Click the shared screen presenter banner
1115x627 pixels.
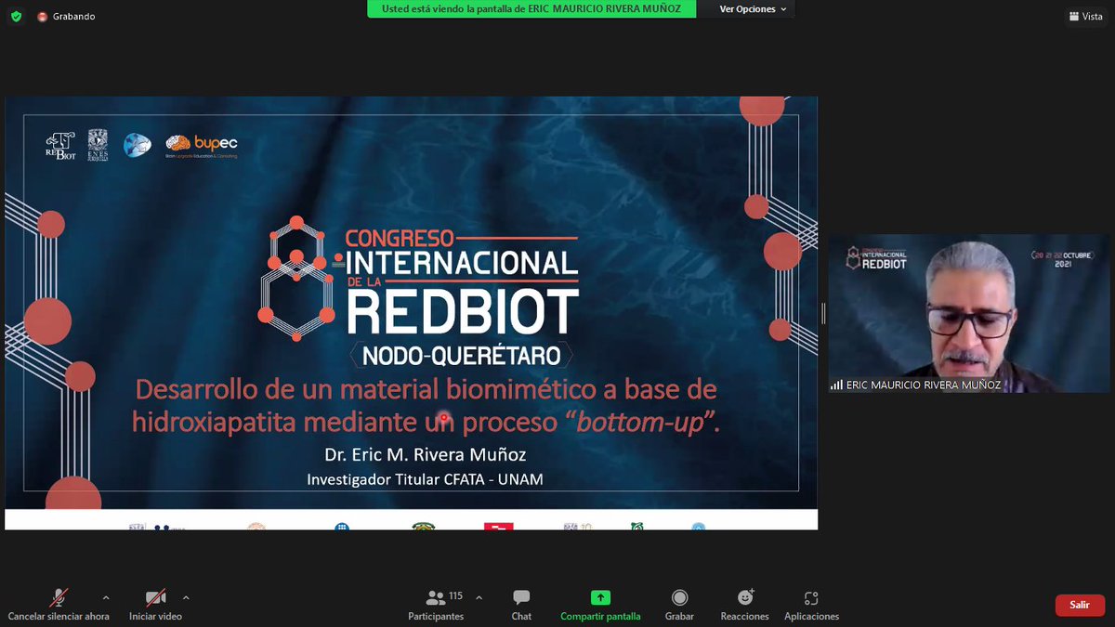coord(531,9)
